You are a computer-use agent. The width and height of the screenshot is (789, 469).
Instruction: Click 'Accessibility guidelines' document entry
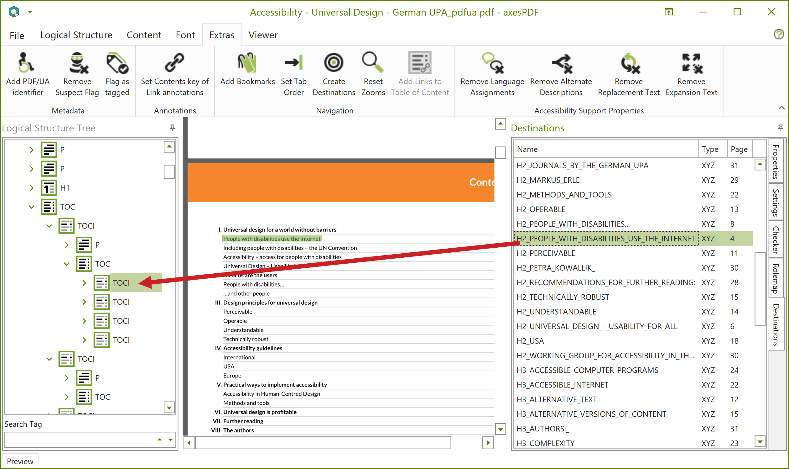pyautogui.click(x=252, y=348)
